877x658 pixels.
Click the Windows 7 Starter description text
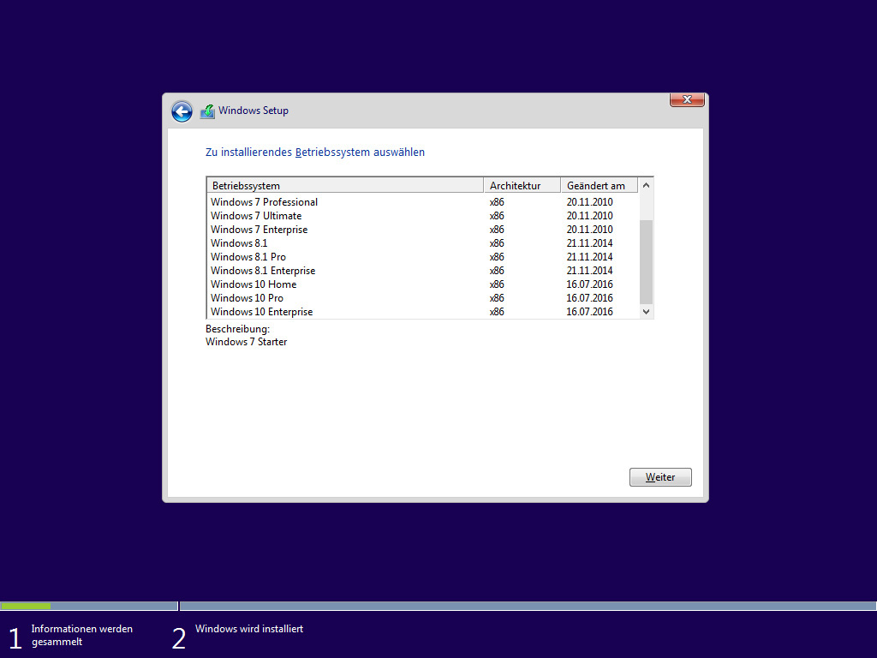coord(246,342)
